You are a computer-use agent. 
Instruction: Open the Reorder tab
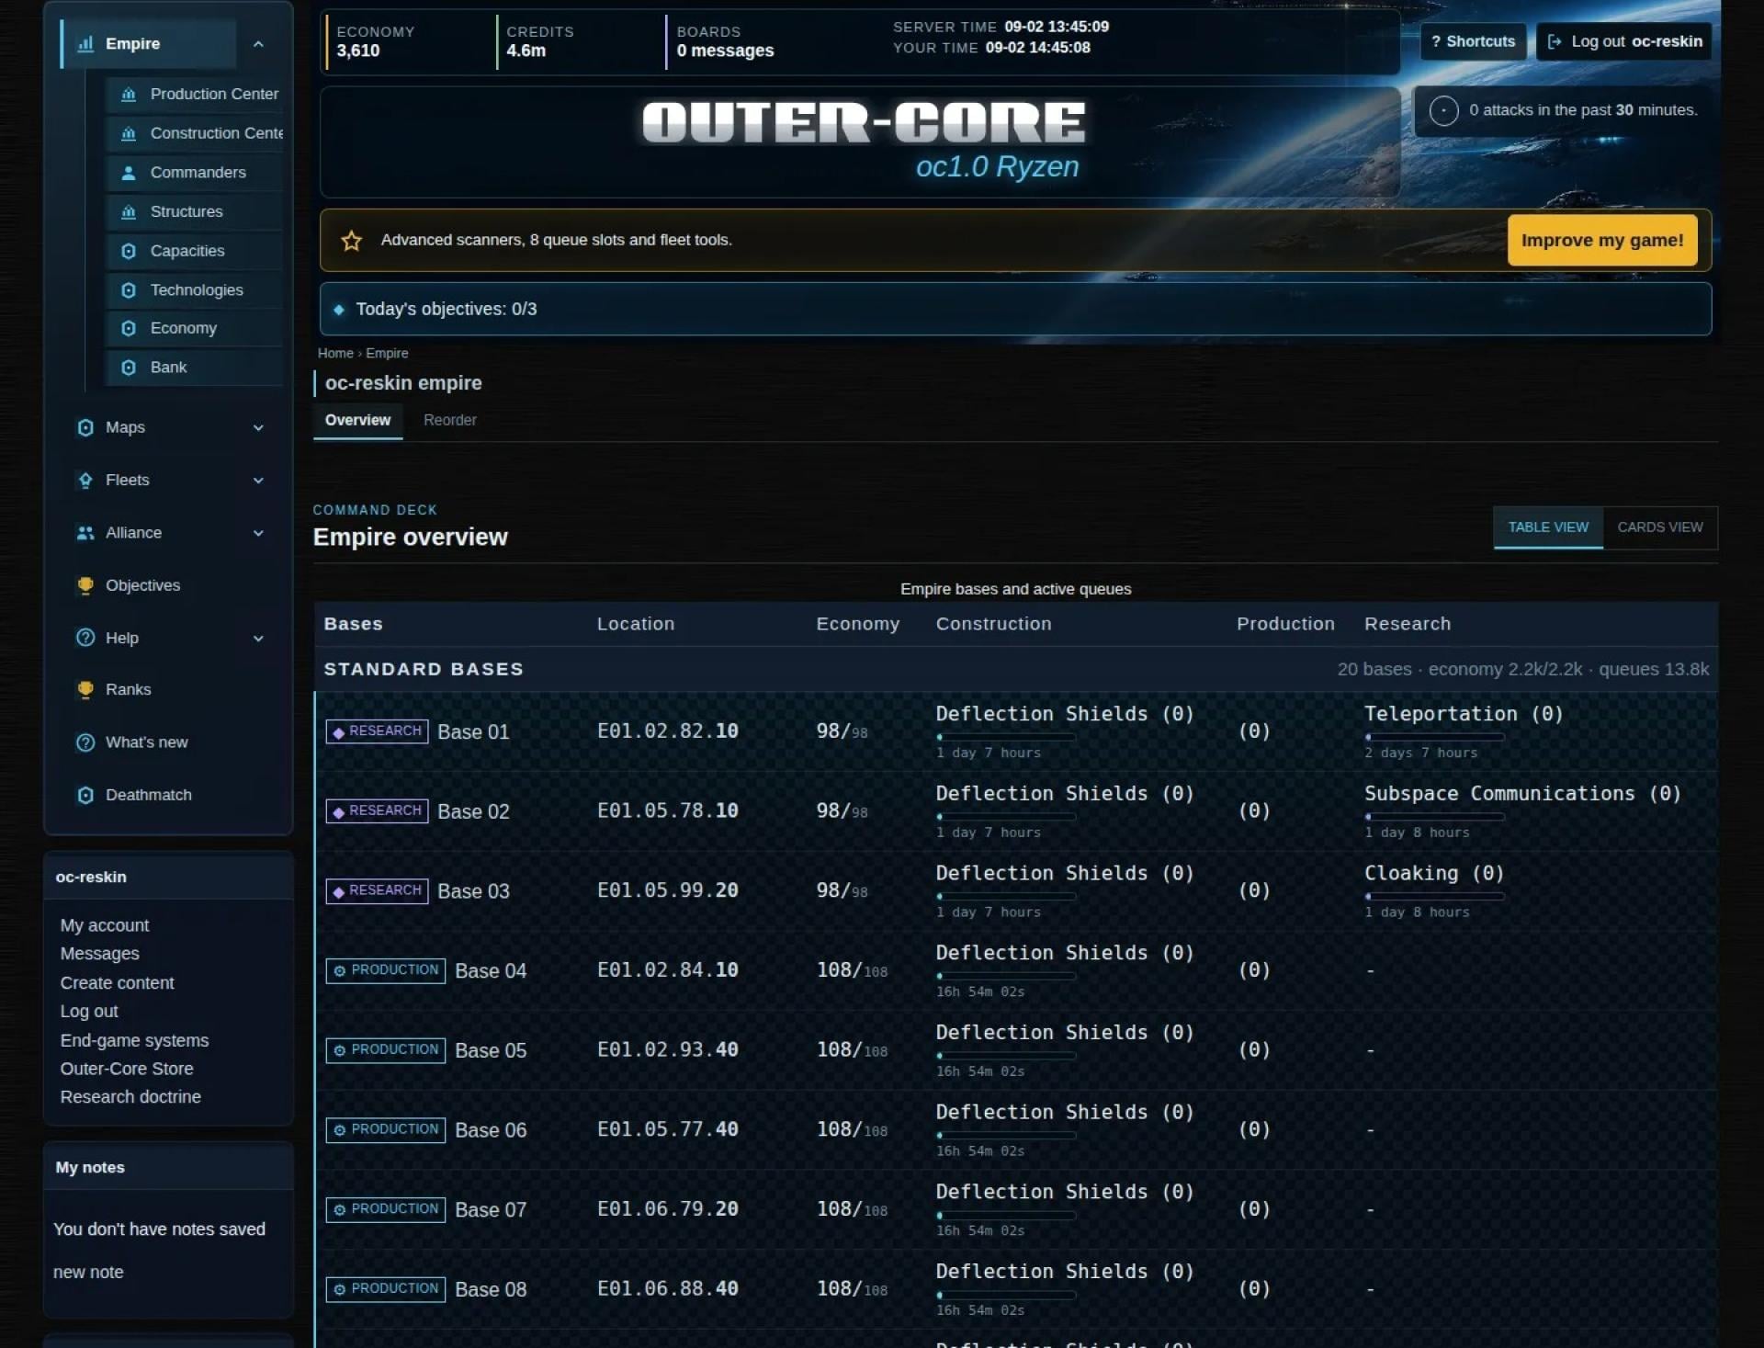coord(450,420)
